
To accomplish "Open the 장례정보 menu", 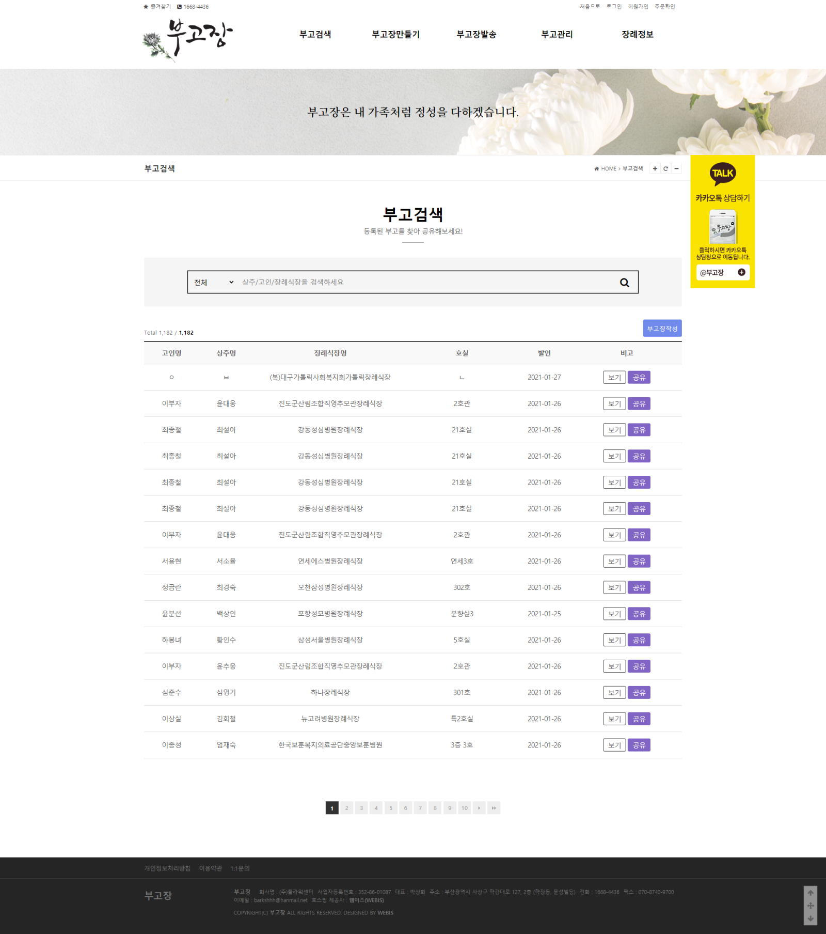I will click(x=637, y=35).
